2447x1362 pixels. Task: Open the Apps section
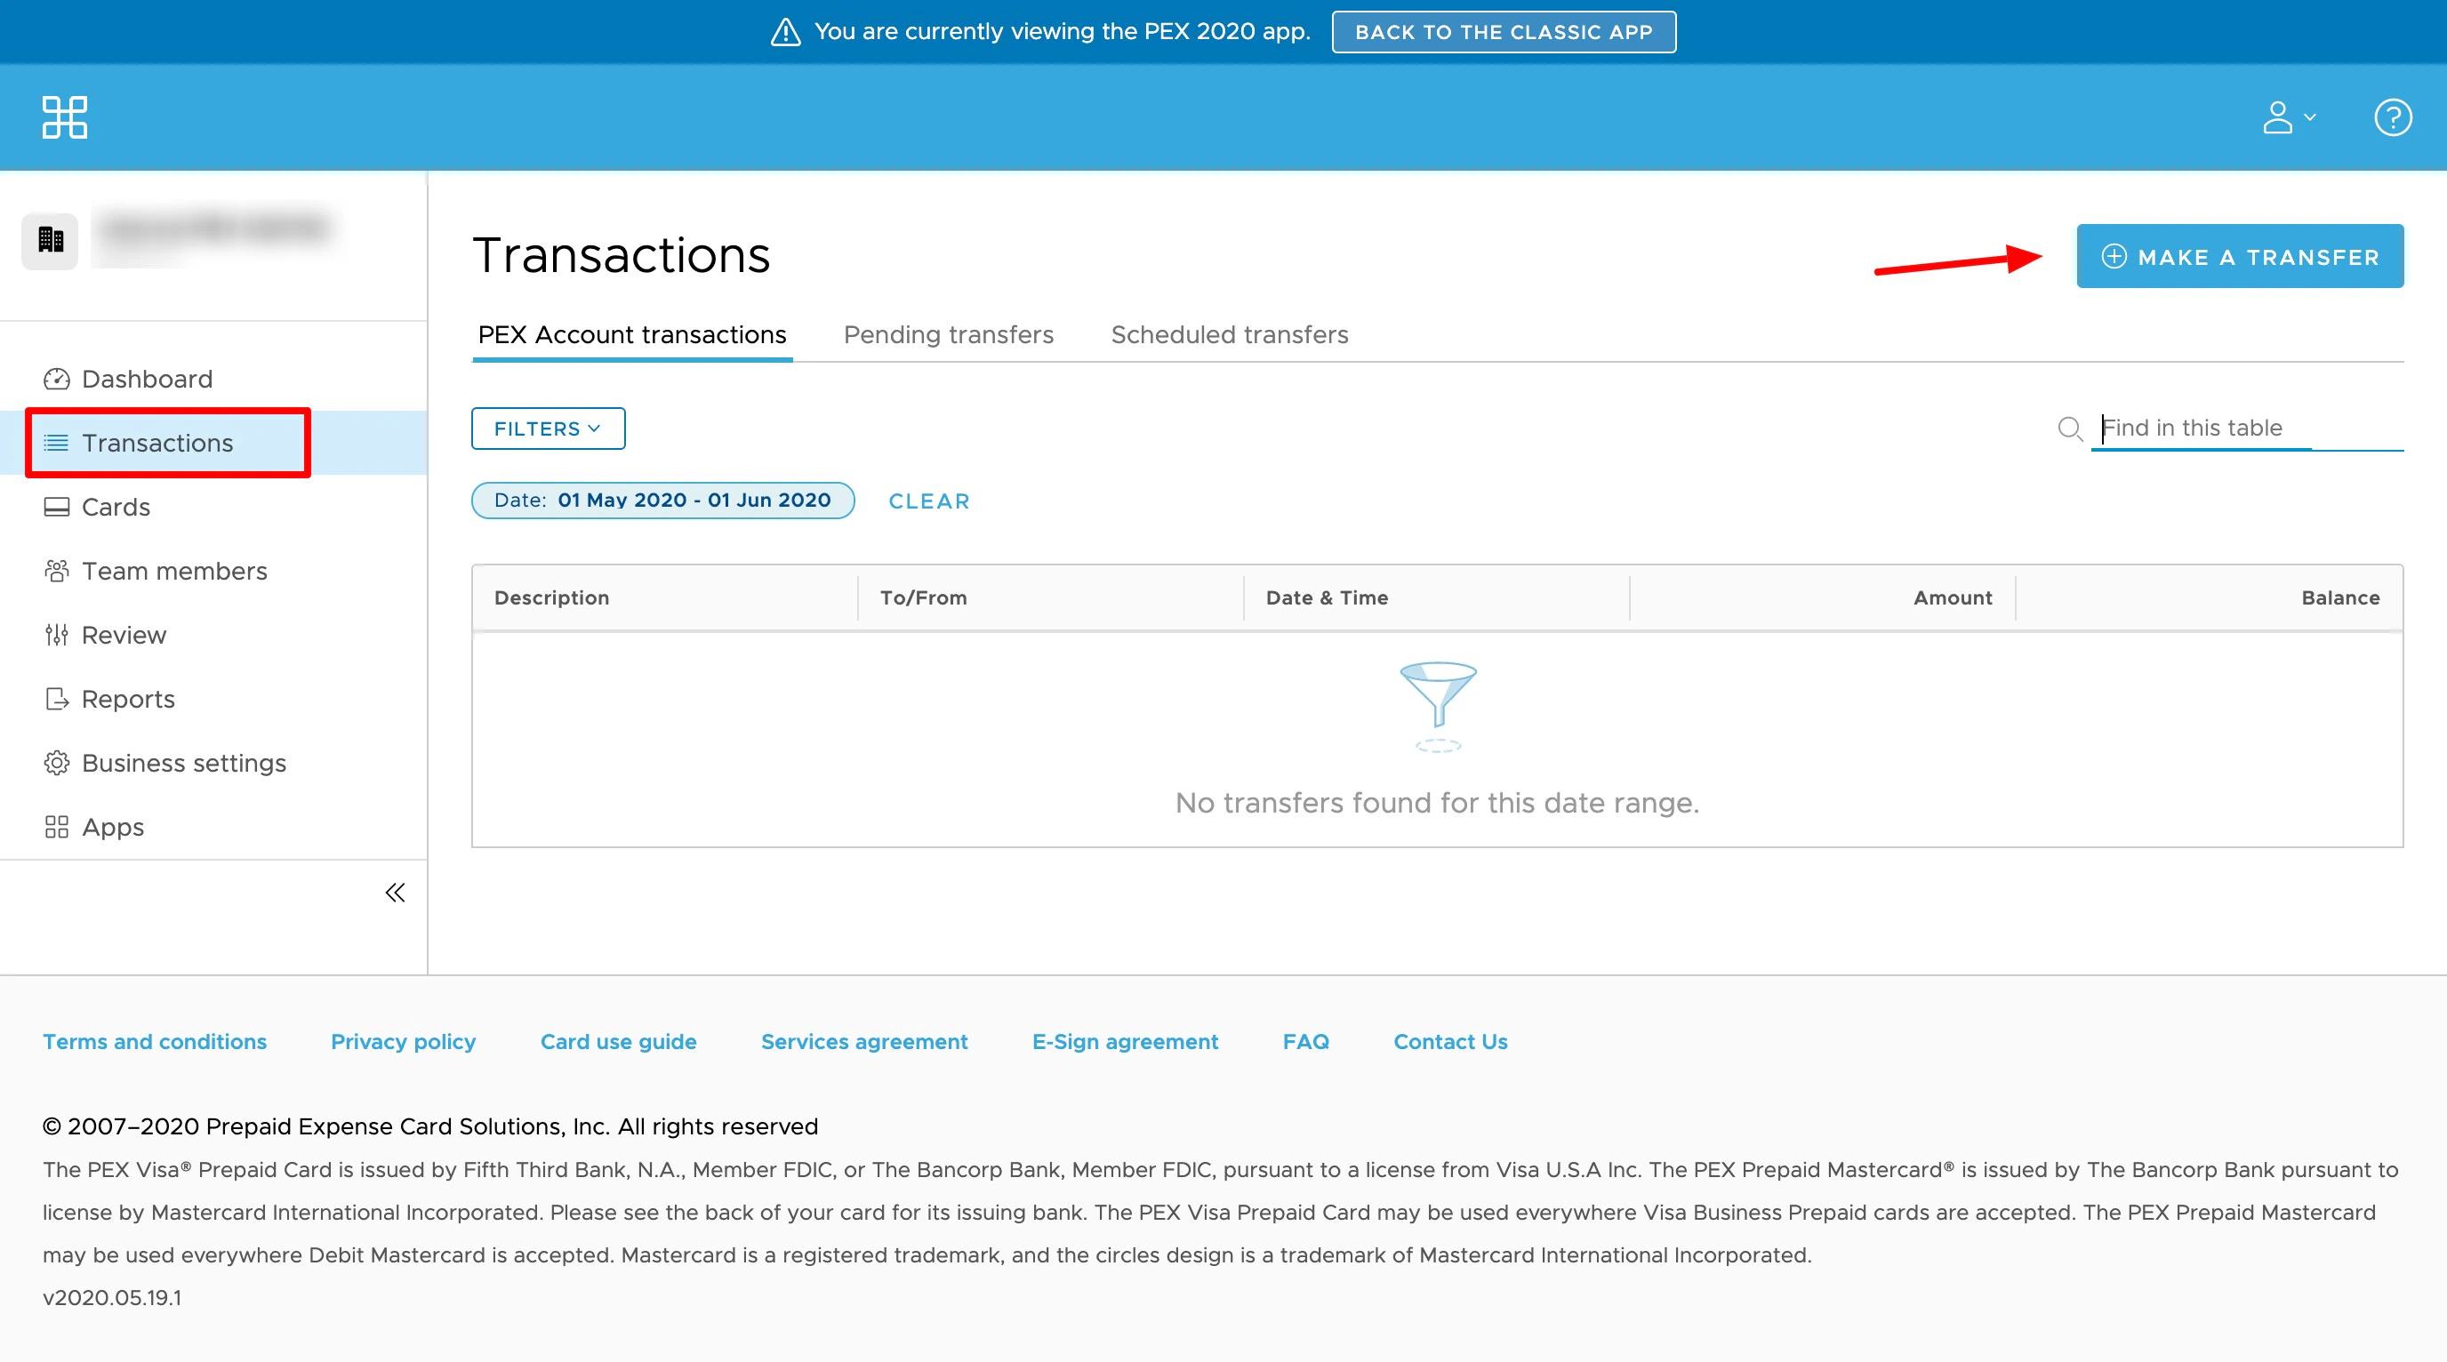tap(112, 828)
